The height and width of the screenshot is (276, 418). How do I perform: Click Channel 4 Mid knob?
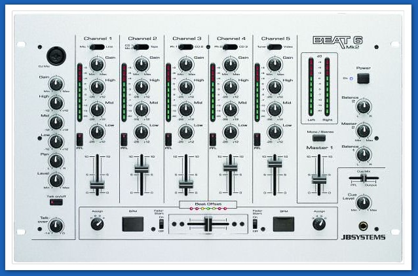click(x=231, y=109)
